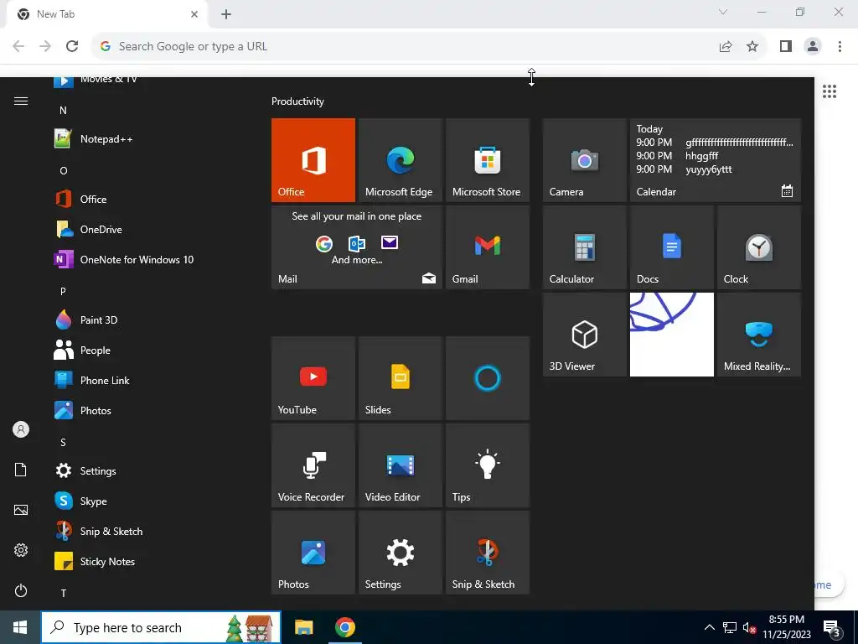Open a new Chrome tab

tap(226, 14)
